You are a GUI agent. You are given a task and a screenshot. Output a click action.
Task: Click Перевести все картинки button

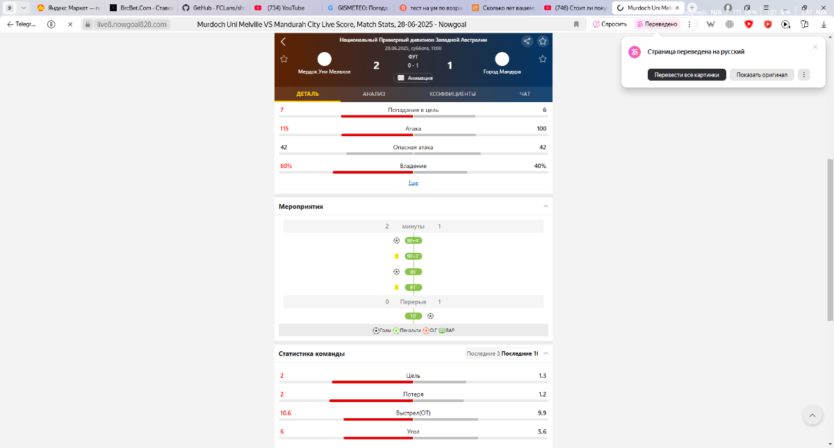click(x=687, y=75)
